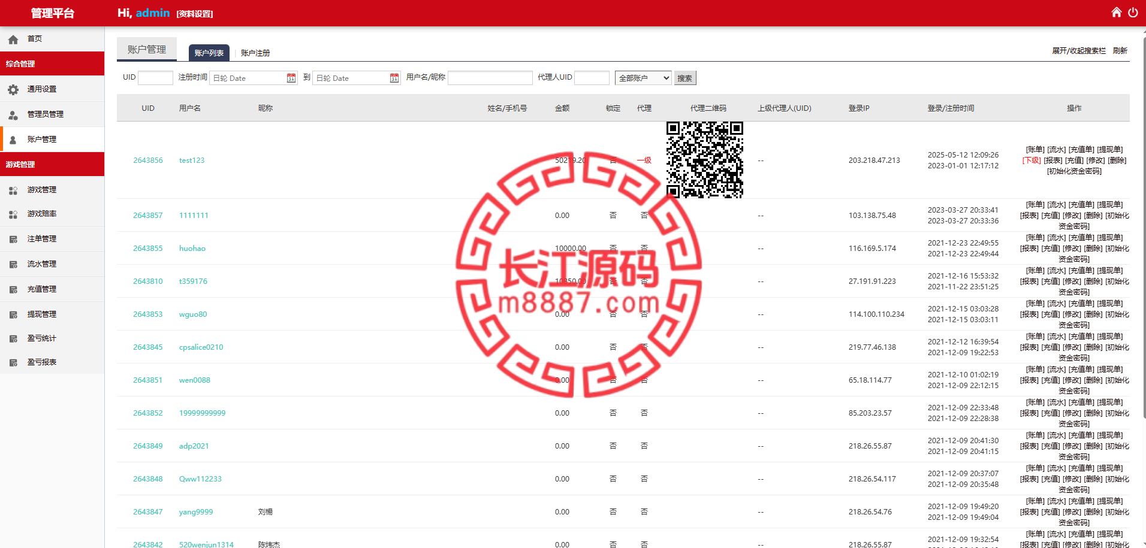
Task: Focus the 用户名/昵称 search input
Action: pos(490,78)
